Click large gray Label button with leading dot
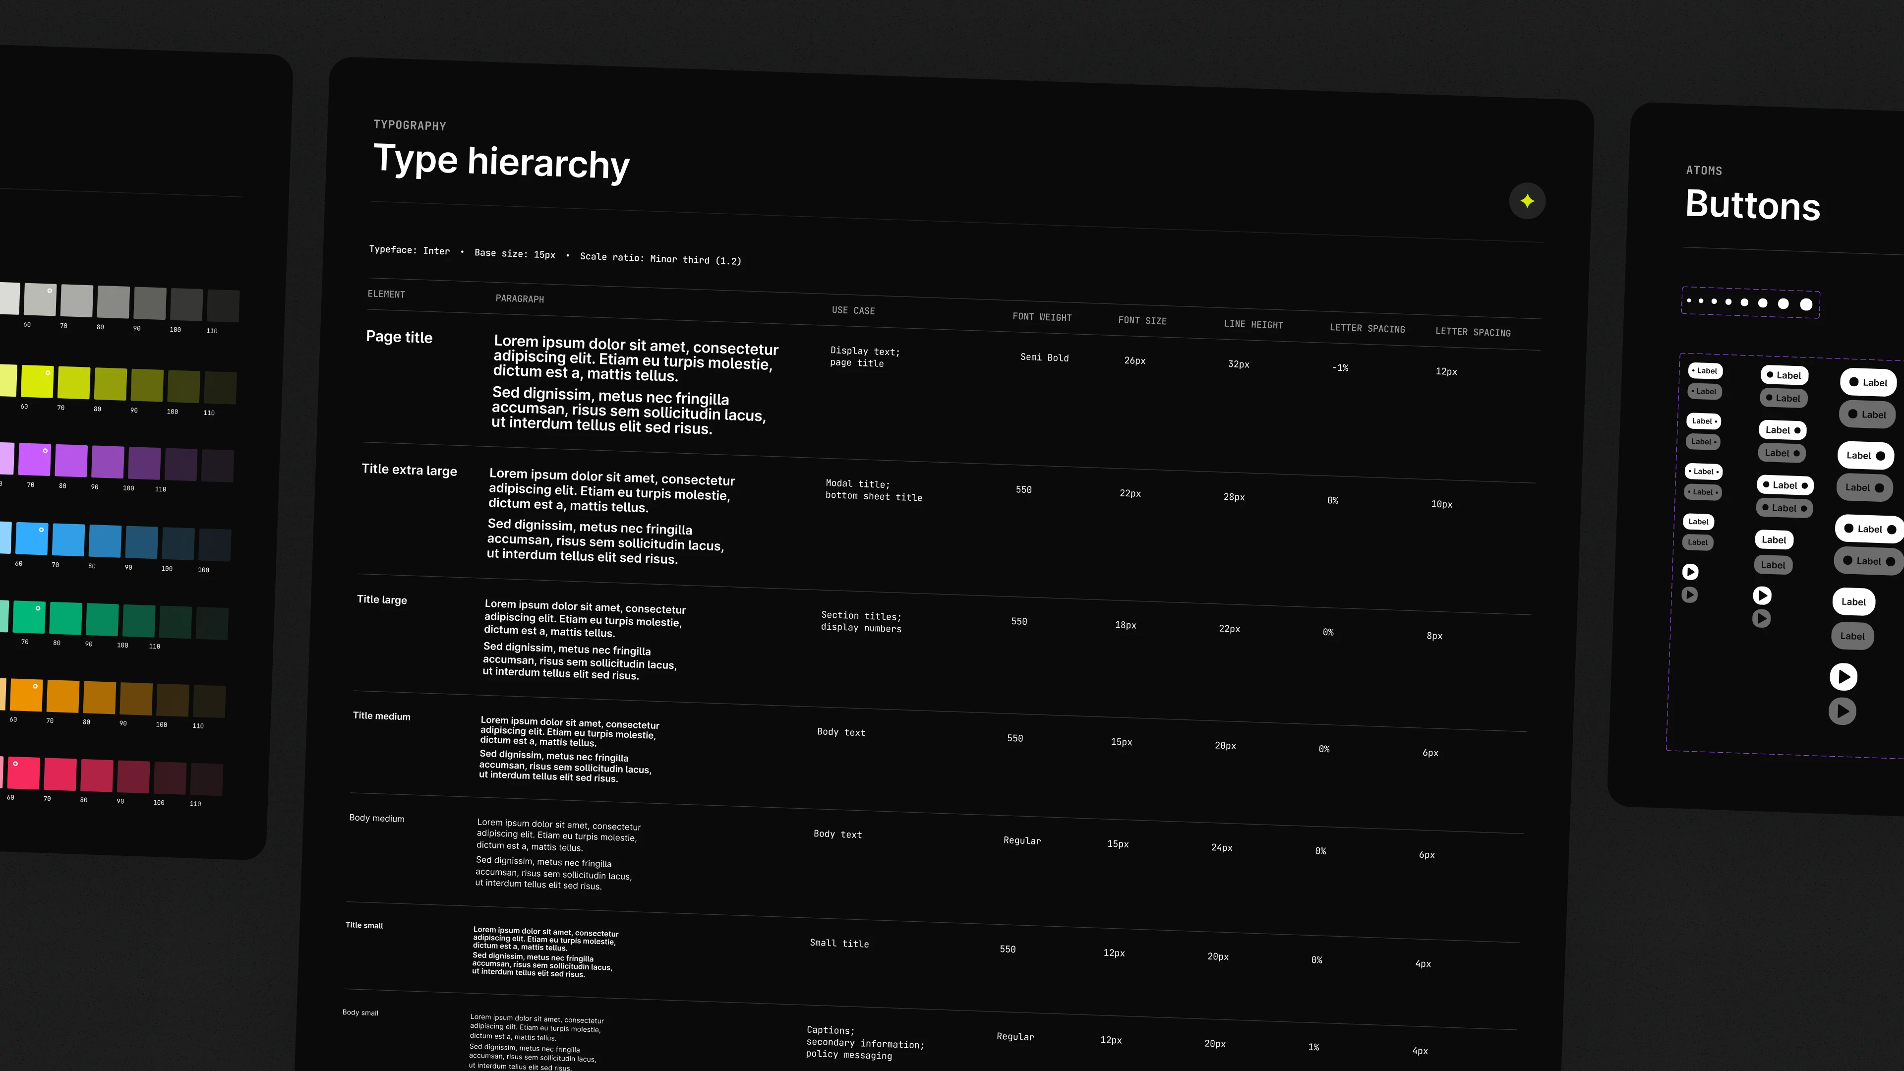Viewport: 1904px width, 1071px height. pyautogui.click(x=1867, y=414)
